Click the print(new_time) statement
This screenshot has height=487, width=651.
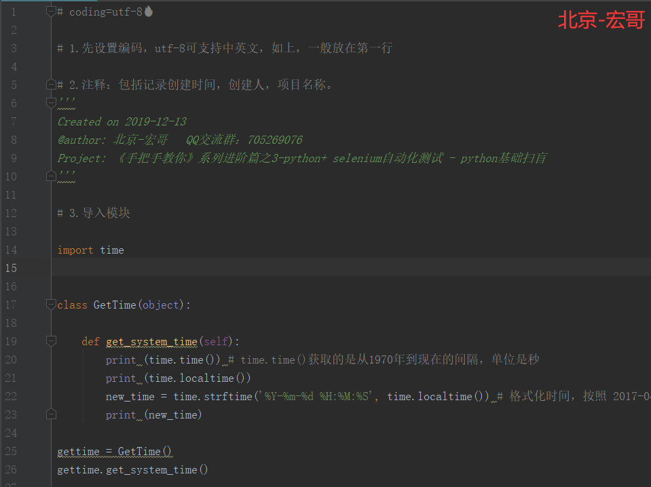(x=152, y=414)
